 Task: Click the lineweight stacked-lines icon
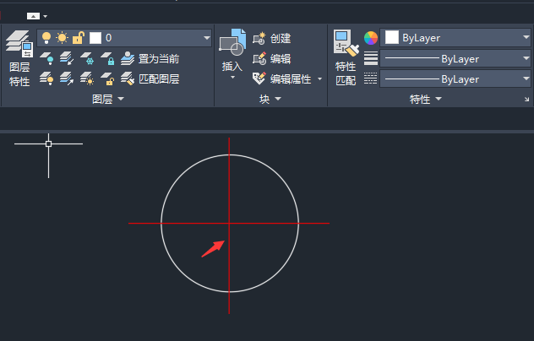click(371, 58)
